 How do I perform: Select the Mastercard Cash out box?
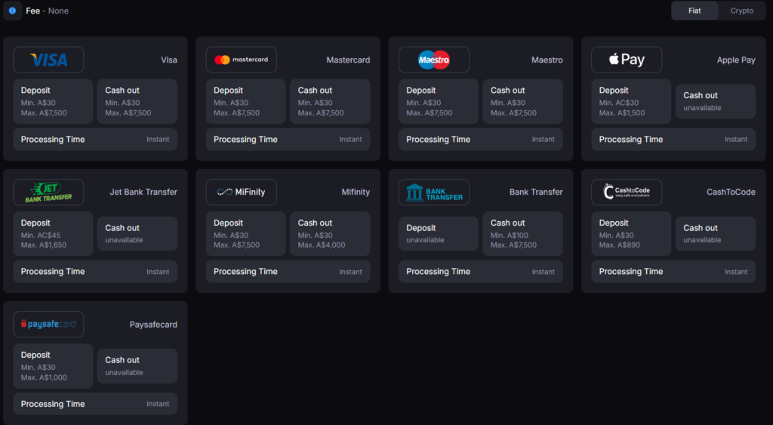330,101
